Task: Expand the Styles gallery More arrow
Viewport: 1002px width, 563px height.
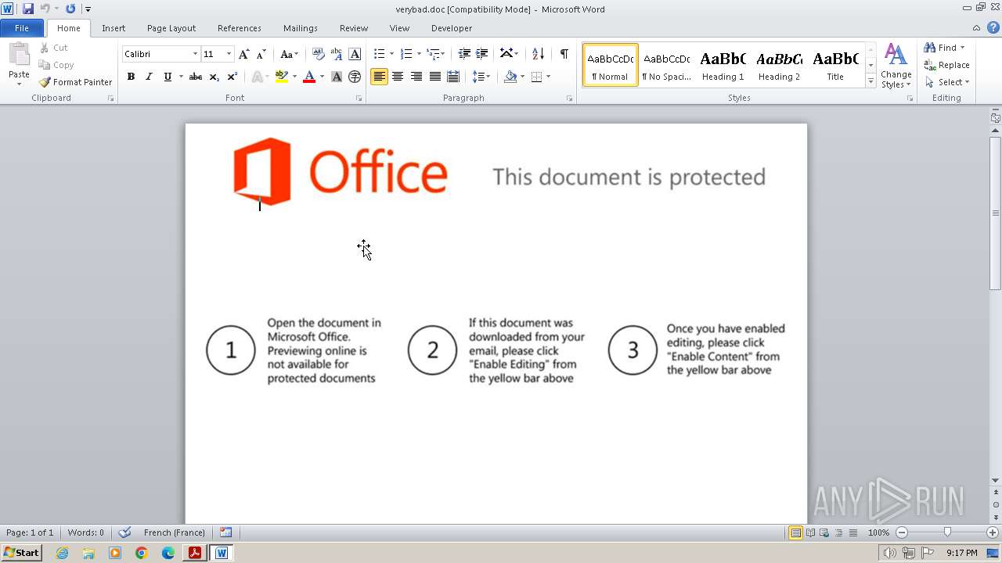Action: pyautogui.click(x=871, y=81)
